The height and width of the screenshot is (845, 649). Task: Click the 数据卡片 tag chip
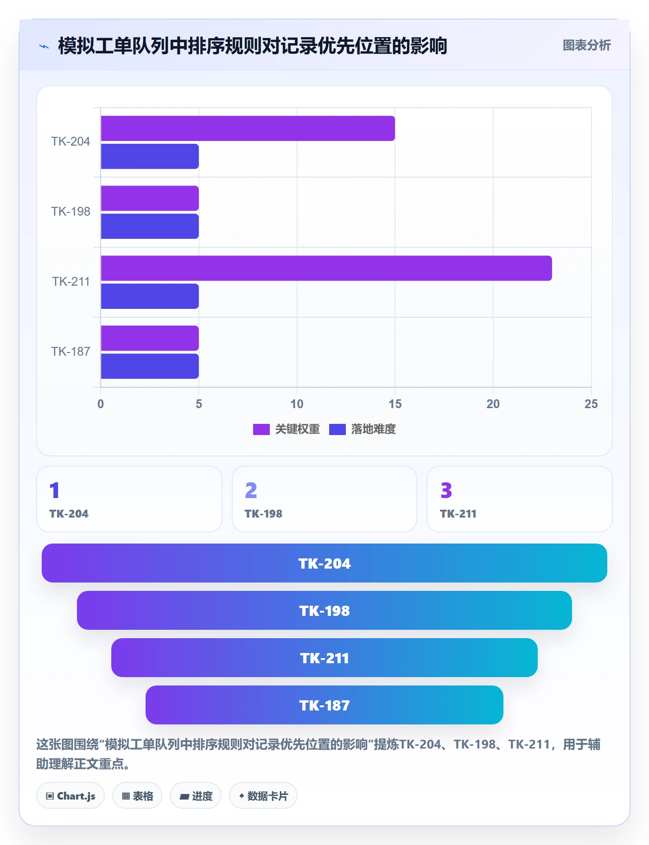point(263,796)
